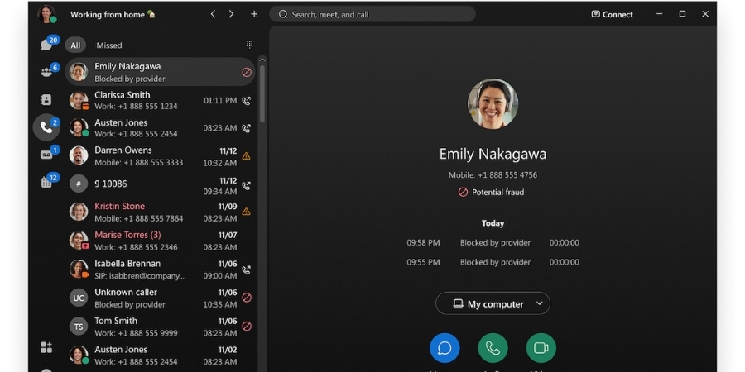Start audio call with the green phone button
Image resolution: width=745 pixels, height=372 pixels.
[x=493, y=348]
